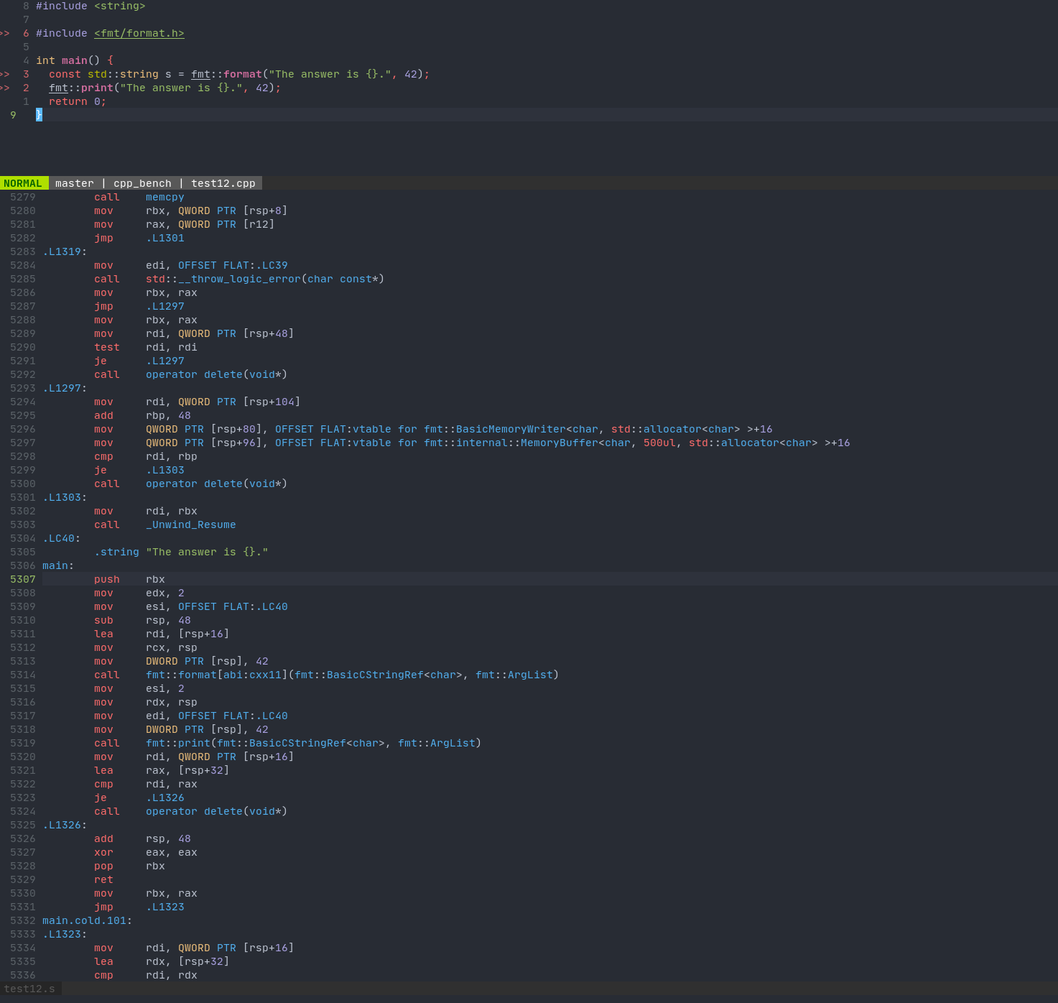Click the change marker beside line 6
1058x1003 pixels.
tap(5, 33)
